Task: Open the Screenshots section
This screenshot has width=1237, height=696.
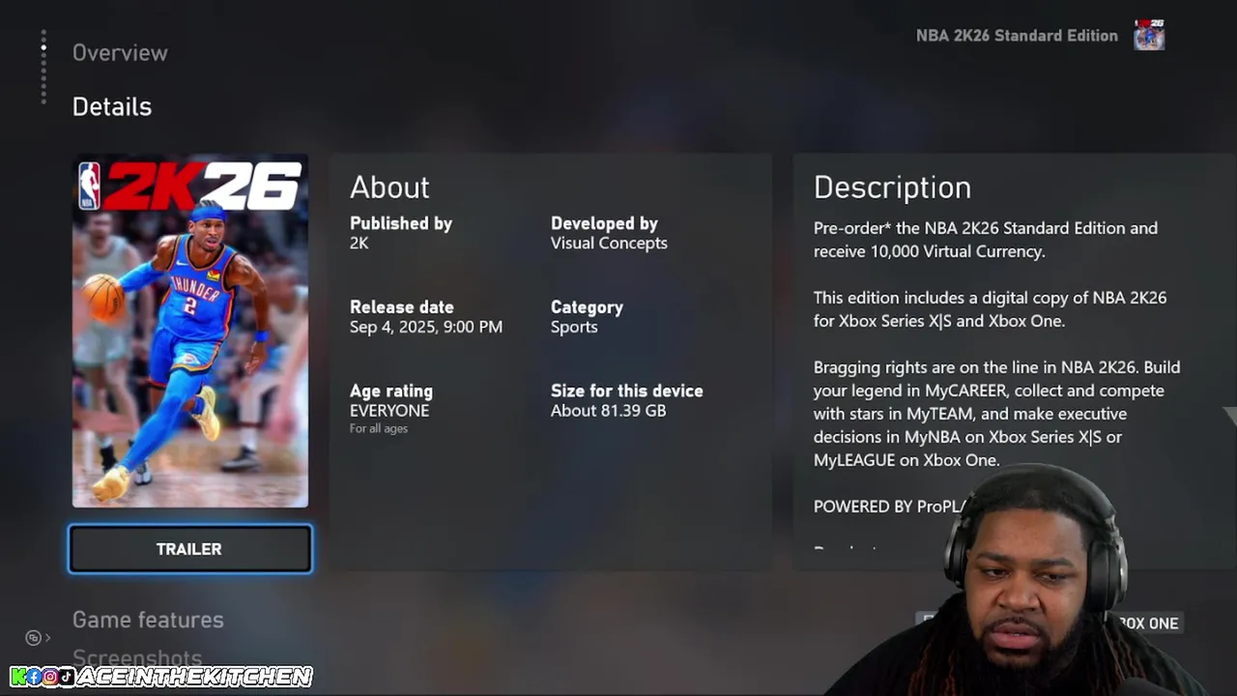Action: coord(137,658)
